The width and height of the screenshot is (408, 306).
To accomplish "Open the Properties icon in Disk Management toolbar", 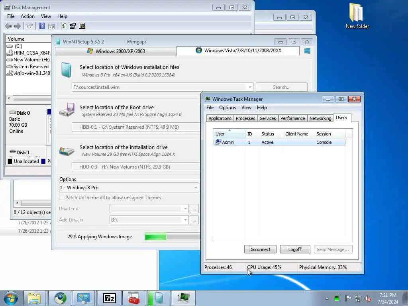I will [73, 26].
